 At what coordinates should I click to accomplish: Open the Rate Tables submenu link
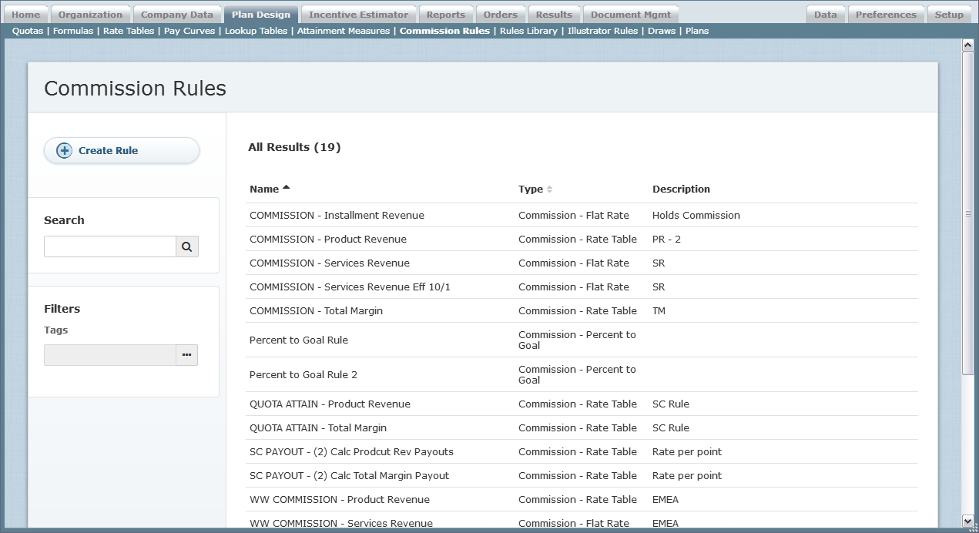[129, 31]
